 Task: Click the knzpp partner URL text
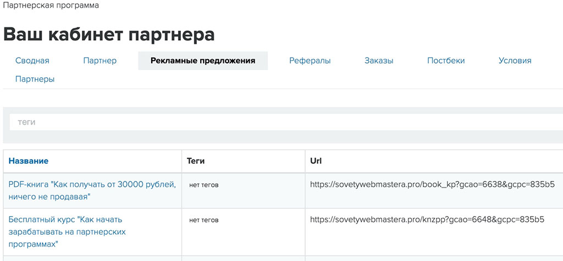(x=427, y=220)
